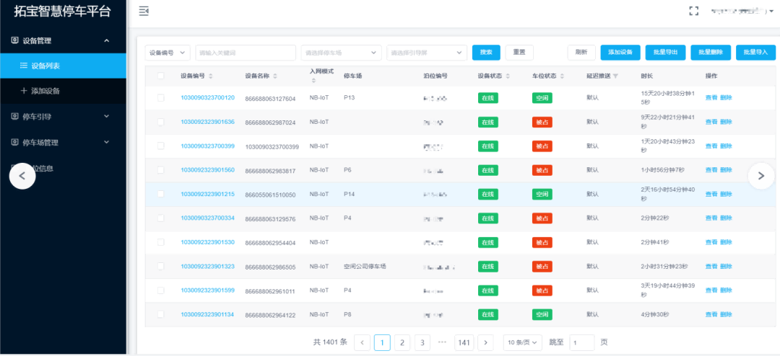Click the left carousel arrow circle
This screenshot has height=356, width=780.
[x=22, y=175]
